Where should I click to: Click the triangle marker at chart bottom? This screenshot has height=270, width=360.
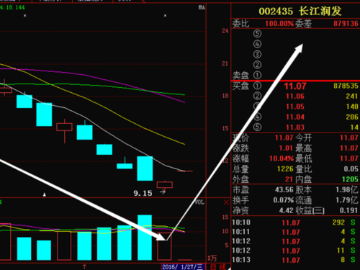click(45, 194)
